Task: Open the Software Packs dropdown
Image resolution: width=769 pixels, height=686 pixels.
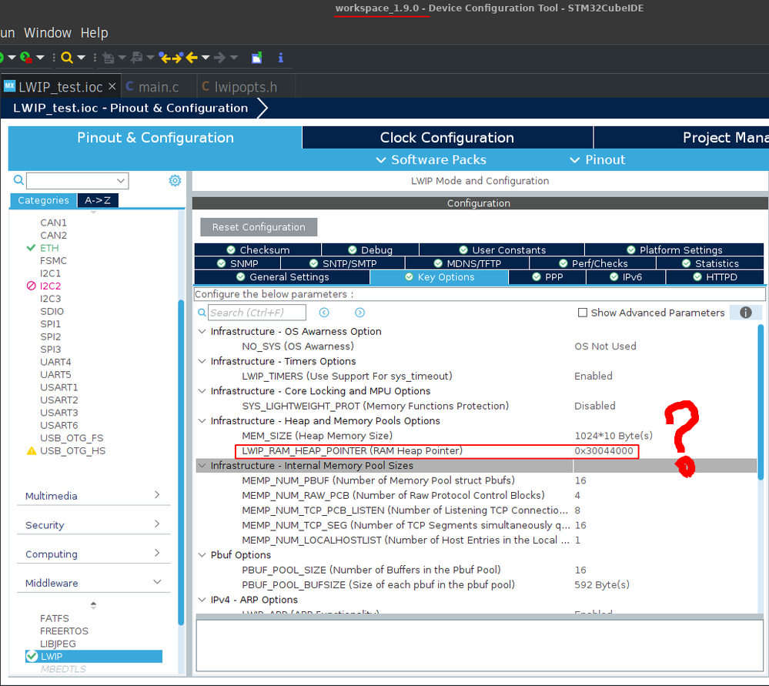Action: pos(431,160)
